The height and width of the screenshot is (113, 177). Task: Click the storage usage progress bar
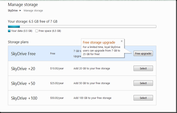pos(82,27)
